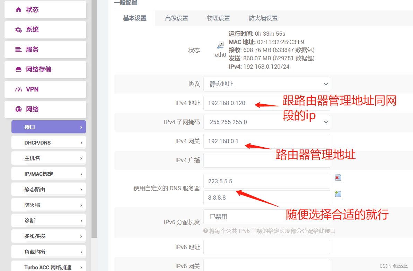Viewport: 413px width, 271px height.
Task: Click the chevron on the 主机名 item
Action: 81,158
